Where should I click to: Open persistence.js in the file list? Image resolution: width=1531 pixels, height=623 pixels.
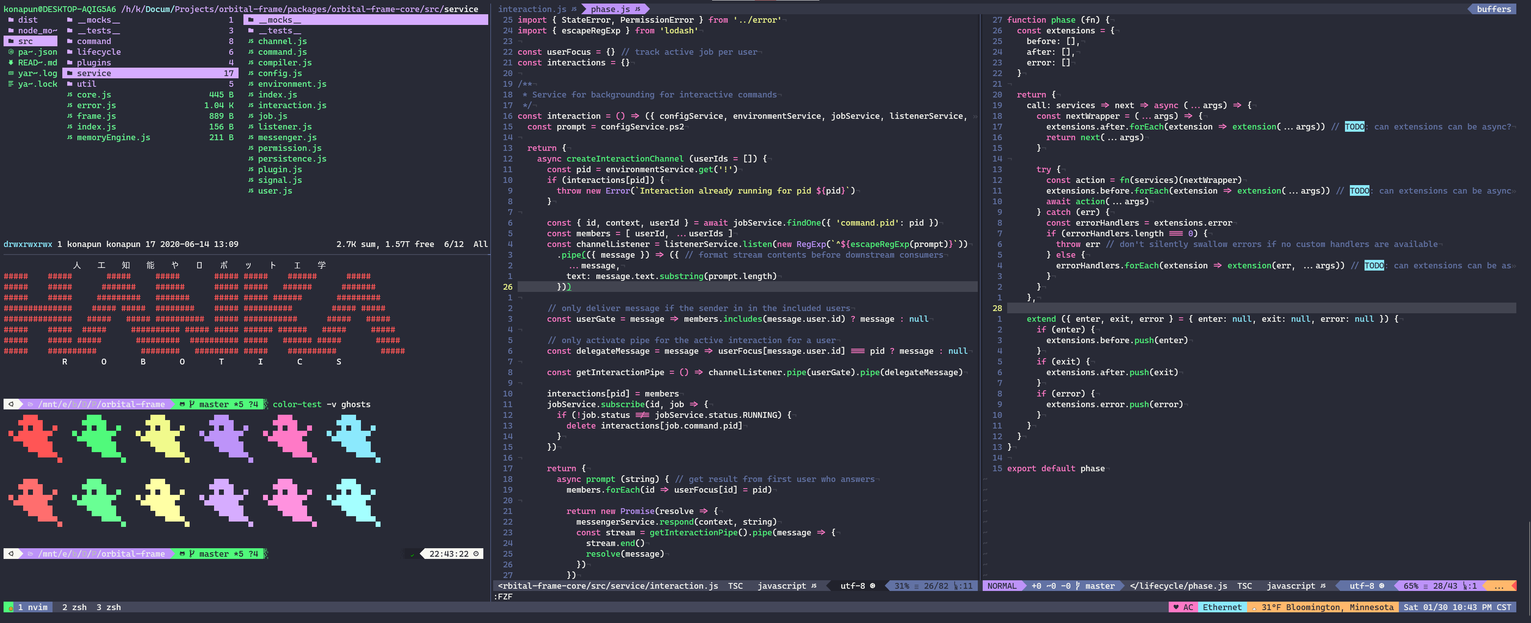292,159
